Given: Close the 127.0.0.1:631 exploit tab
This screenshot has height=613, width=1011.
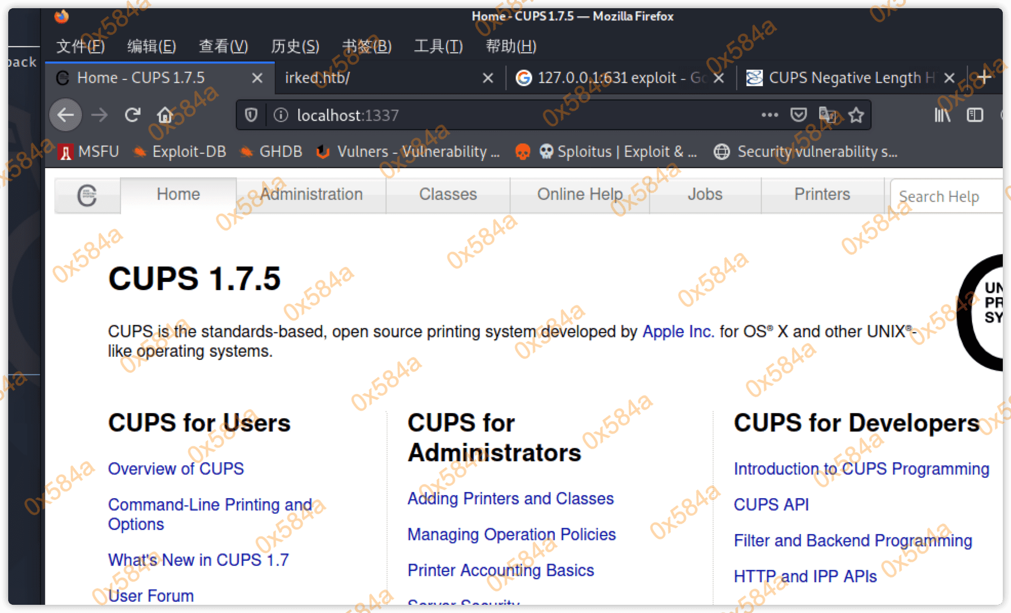Looking at the screenshot, I should (719, 78).
